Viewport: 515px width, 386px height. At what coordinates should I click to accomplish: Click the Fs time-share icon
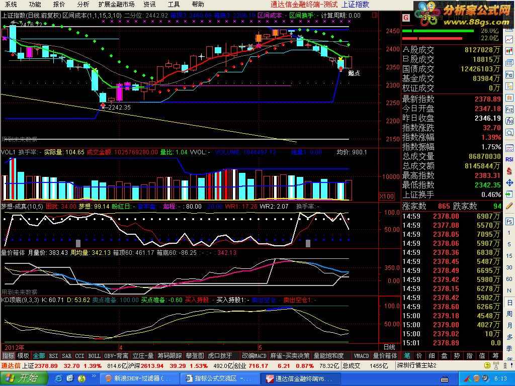point(509,221)
